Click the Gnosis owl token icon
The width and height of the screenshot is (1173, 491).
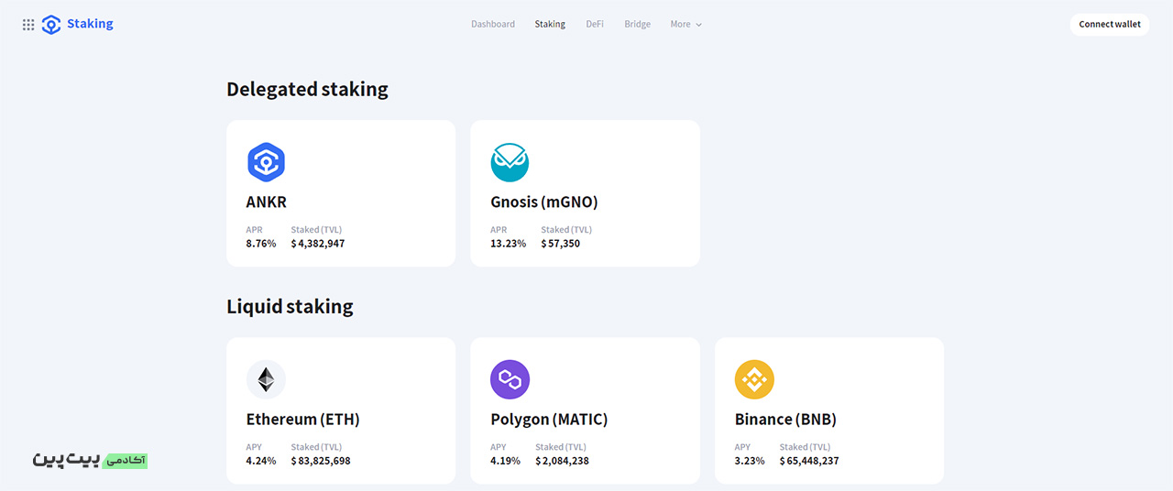(510, 163)
